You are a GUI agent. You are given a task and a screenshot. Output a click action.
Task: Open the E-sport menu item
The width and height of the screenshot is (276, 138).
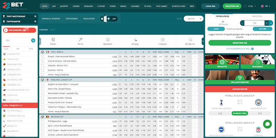tap(101, 6)
